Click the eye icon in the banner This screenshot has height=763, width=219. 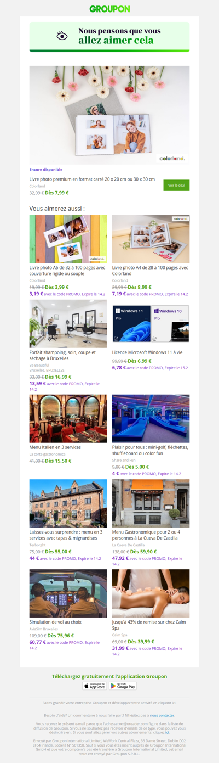[62, 36]
